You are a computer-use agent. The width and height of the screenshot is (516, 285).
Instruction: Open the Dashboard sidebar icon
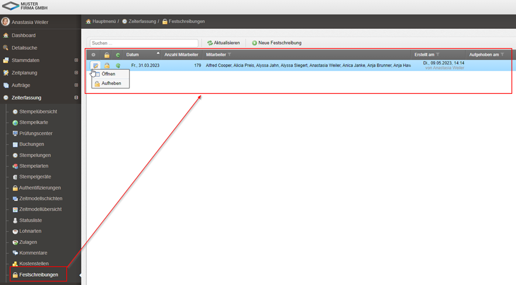[6, 36]
